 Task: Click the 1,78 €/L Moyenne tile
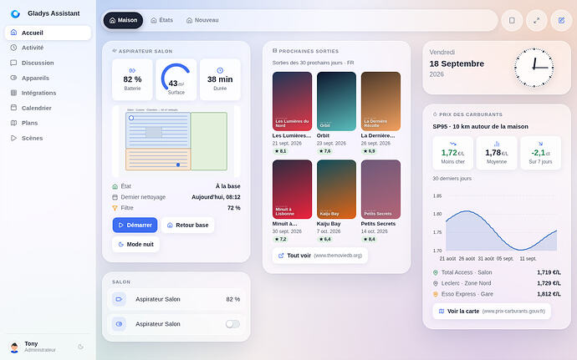coord(497,153)
